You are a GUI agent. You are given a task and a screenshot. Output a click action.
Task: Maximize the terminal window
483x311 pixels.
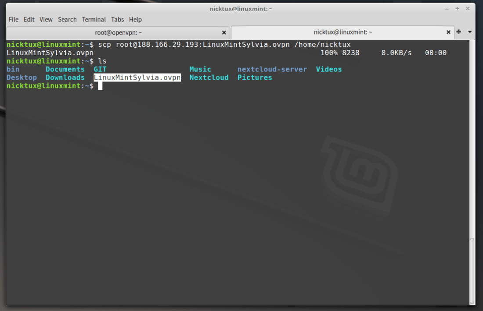coord(457,8)
